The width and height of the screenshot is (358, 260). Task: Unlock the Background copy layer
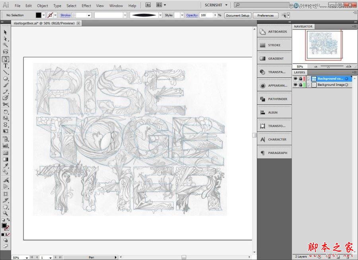click(x=301, y=79)
